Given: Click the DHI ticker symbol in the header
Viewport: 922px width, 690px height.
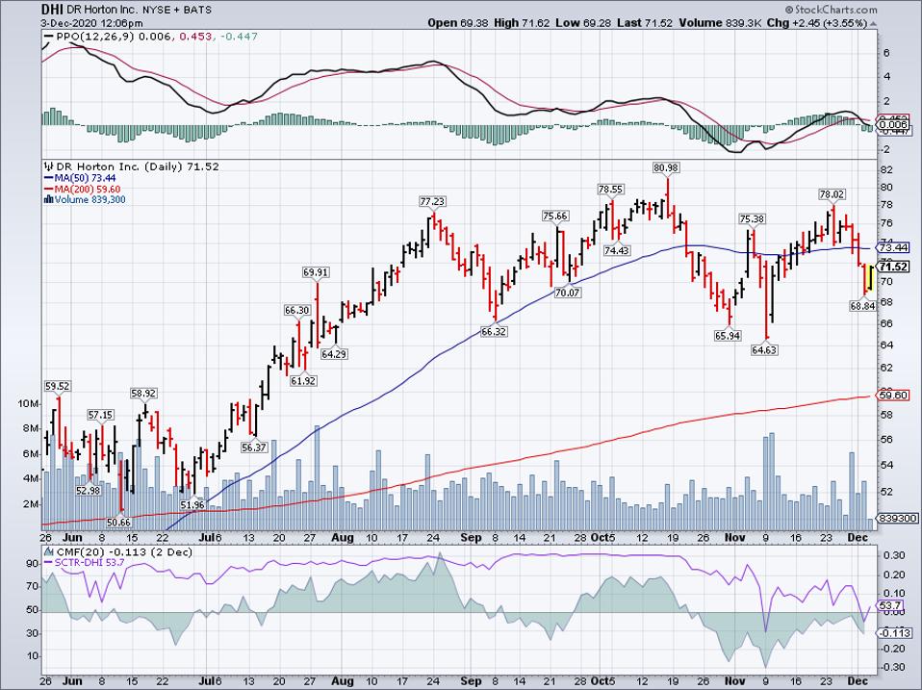Looking at the screenshot, I should coord(51,10).
